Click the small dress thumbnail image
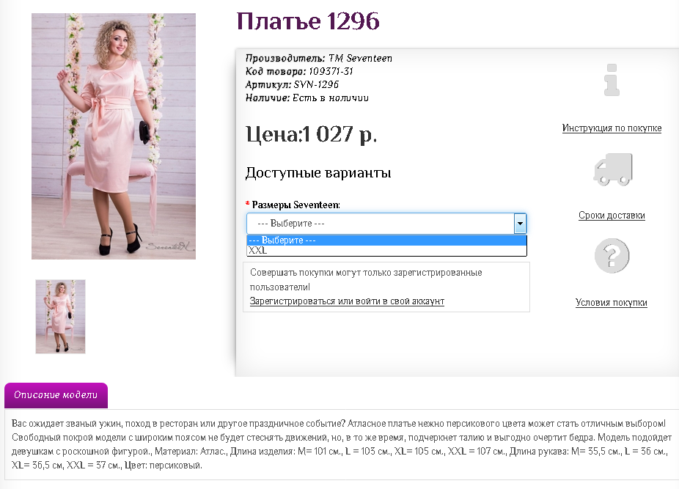 (60, 317)
